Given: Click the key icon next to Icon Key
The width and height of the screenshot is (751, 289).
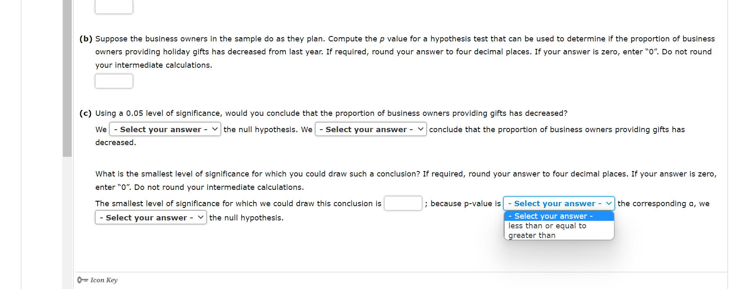Looking at the screenshot, I should pos(82,279).
